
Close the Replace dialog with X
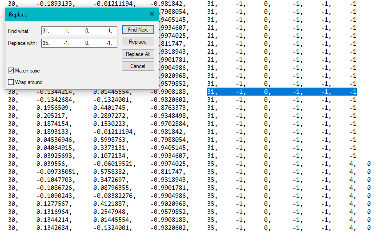(x=152, y=14)
